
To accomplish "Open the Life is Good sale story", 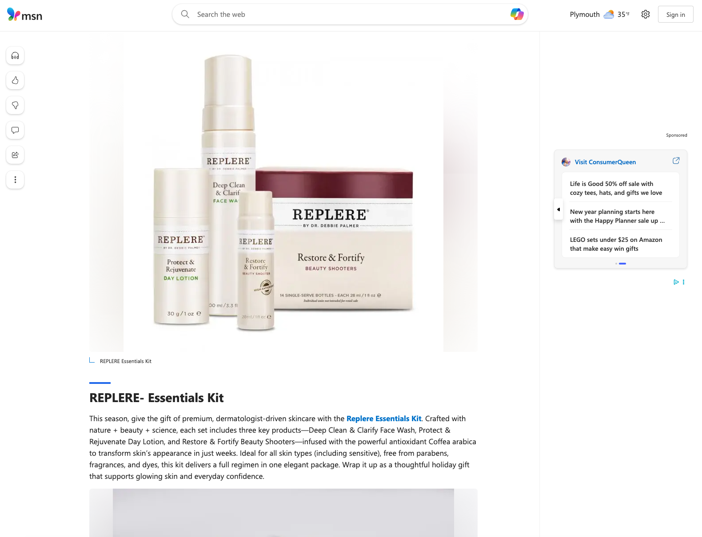I will [616, 188].
